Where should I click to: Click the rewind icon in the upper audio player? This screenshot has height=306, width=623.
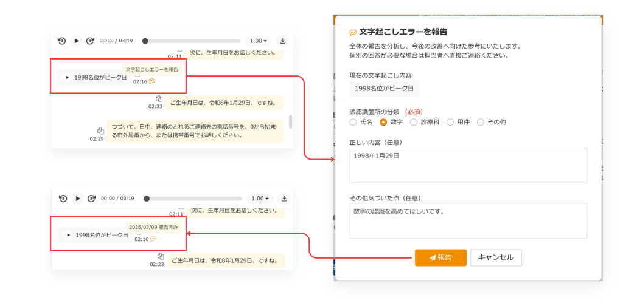(x=61, y=41)
